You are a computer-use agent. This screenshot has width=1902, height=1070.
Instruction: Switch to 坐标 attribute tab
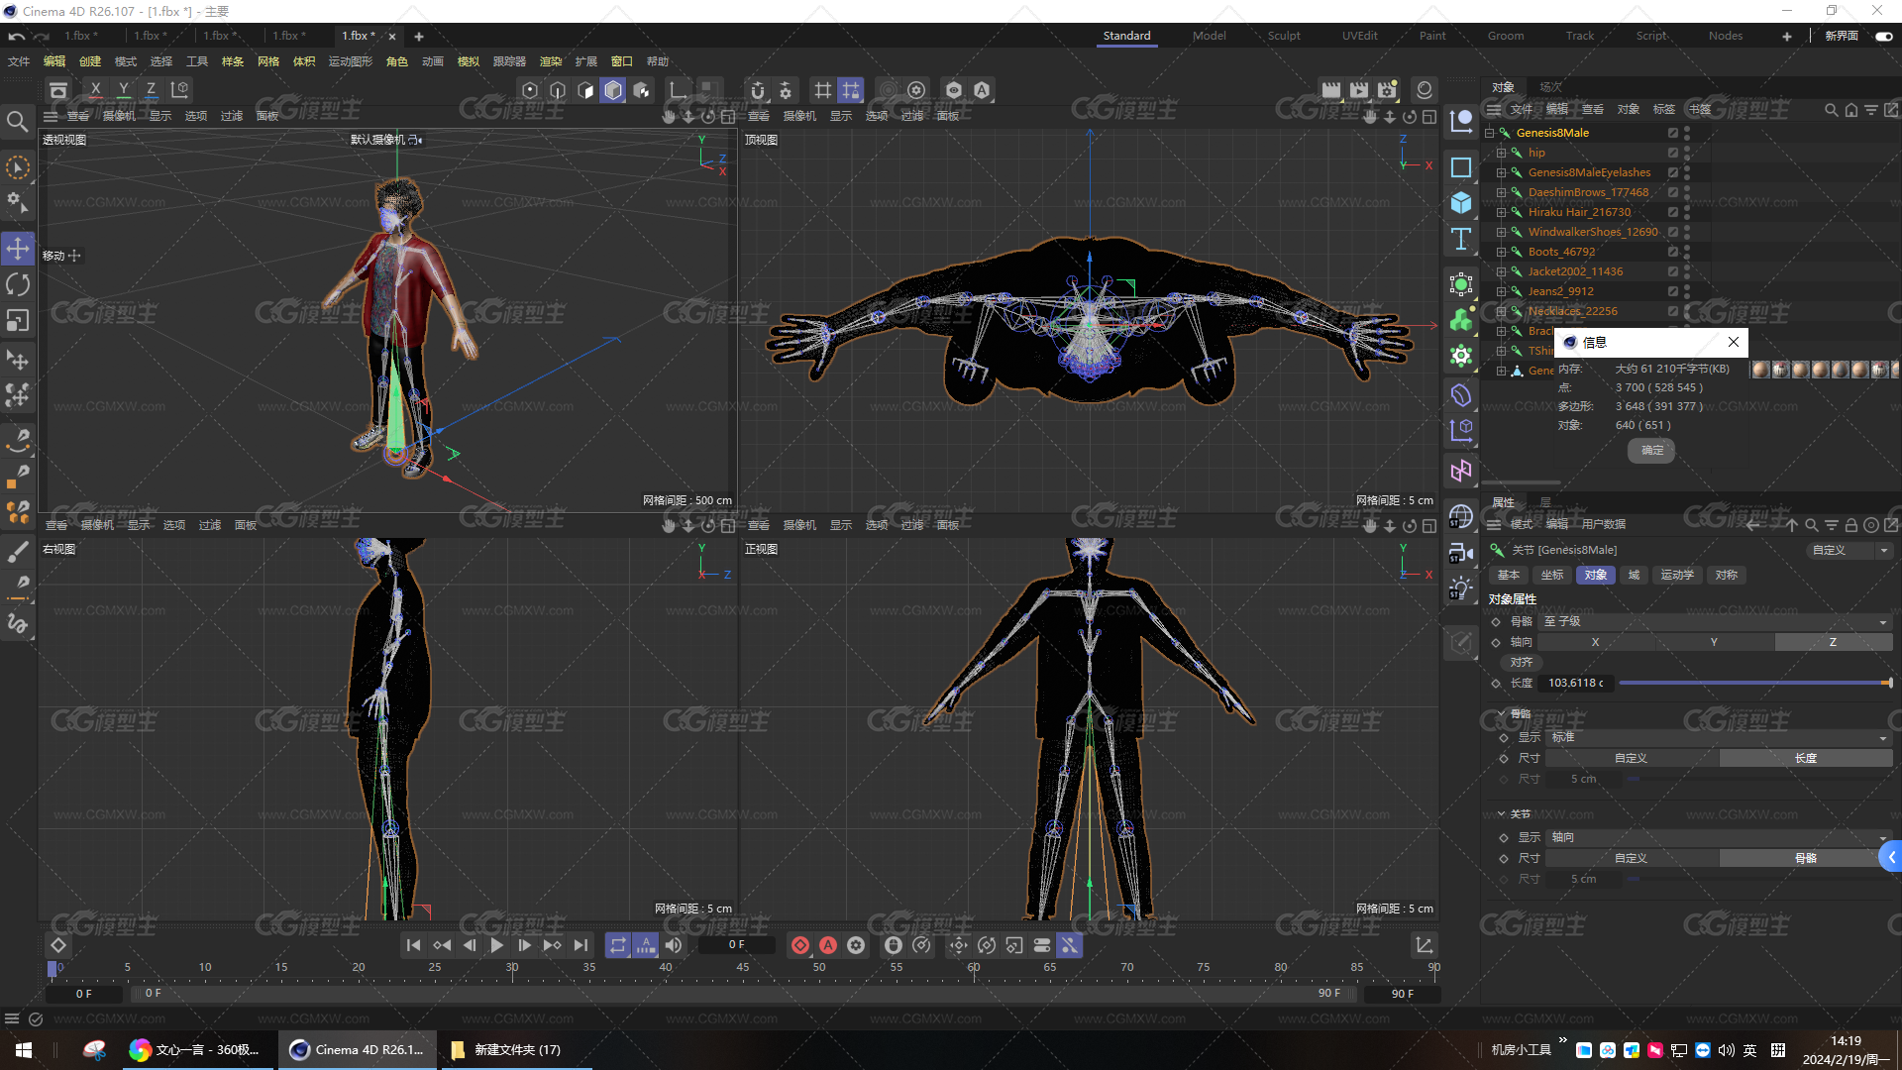(1552, 575)
